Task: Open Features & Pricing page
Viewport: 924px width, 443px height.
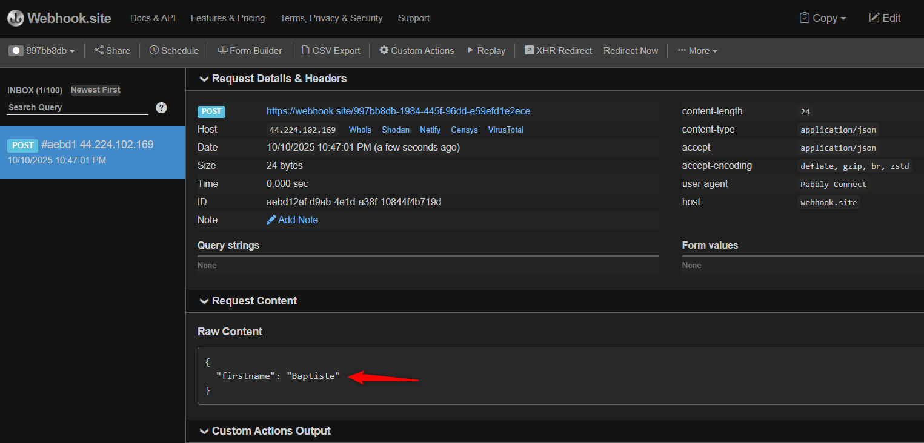Action: [x=227, y=18]
